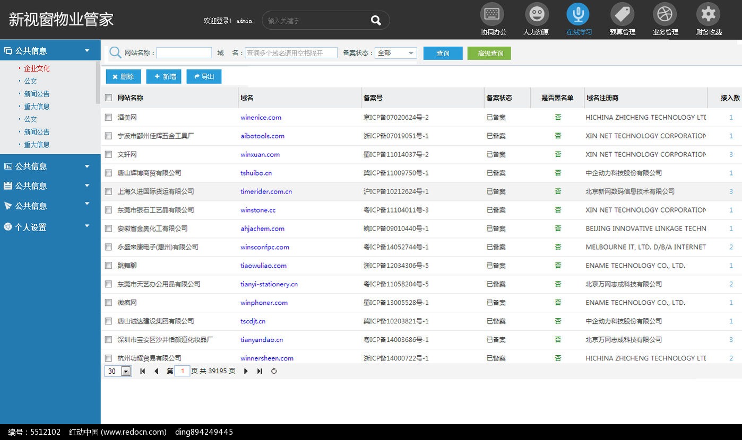
Task: Click the 删除 button
Action: (x=123, y=76)
